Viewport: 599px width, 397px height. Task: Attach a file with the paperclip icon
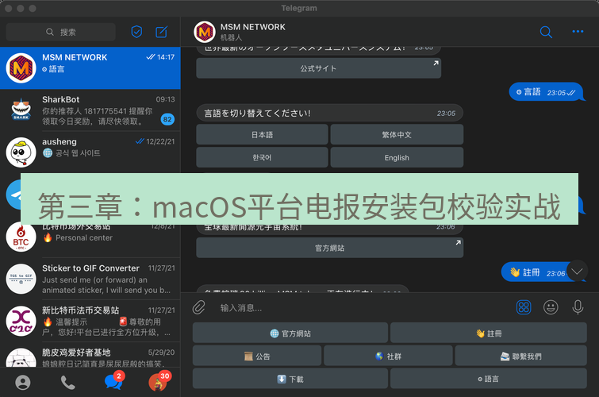click(199, 307)
